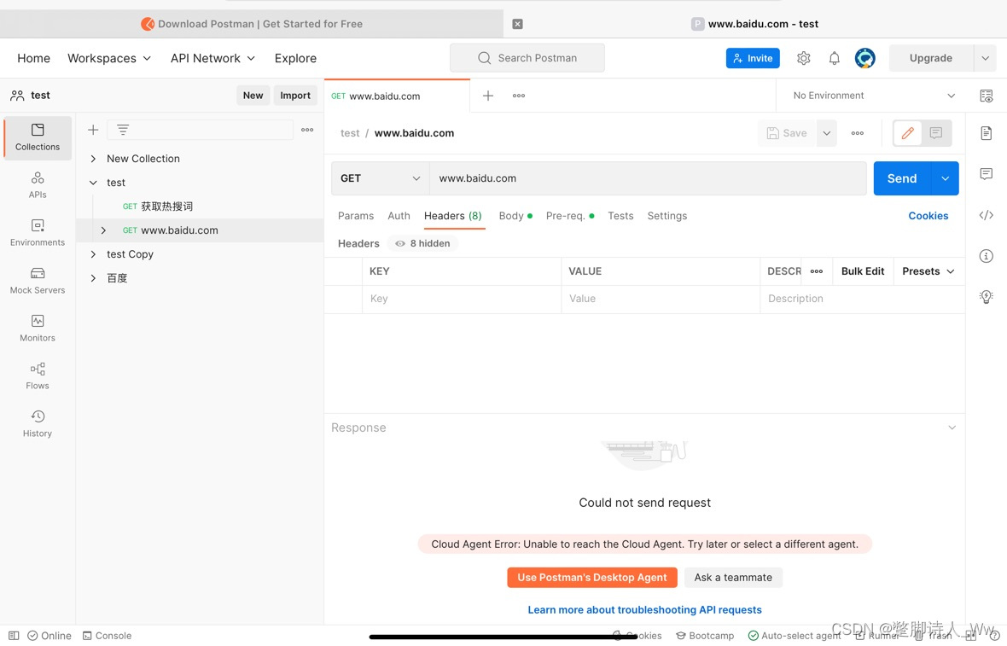Open the collections panel three-dot options
The image size is (1007, 646).
pos(307,130)
